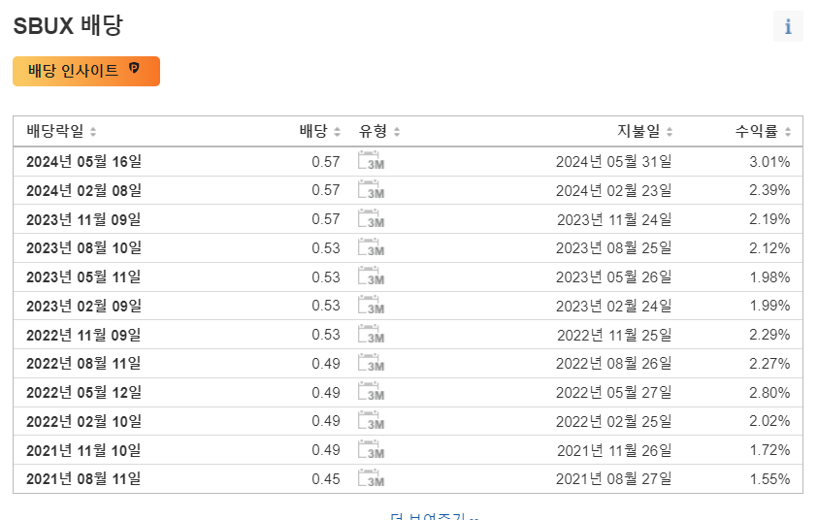Select the 2023년 02월 09일 ex-dividend date
The image size is (818, 520).
[x=84, y=306]
